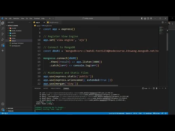This screenshot has width=175, height=131.
Task: Click the star-shaped activity bar icon
Action: [x=3, y=50]
